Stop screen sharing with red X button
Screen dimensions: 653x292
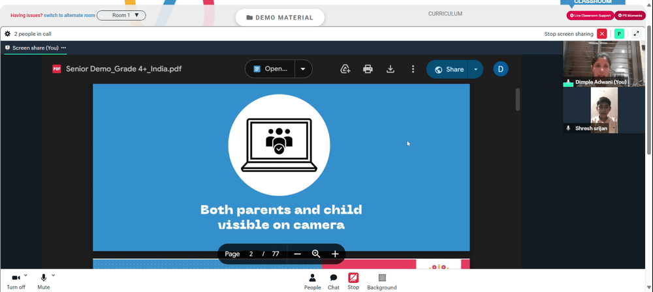tap(602, 34)
